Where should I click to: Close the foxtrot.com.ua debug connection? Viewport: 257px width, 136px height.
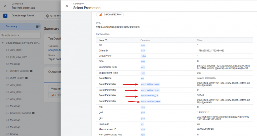(6, 6)
